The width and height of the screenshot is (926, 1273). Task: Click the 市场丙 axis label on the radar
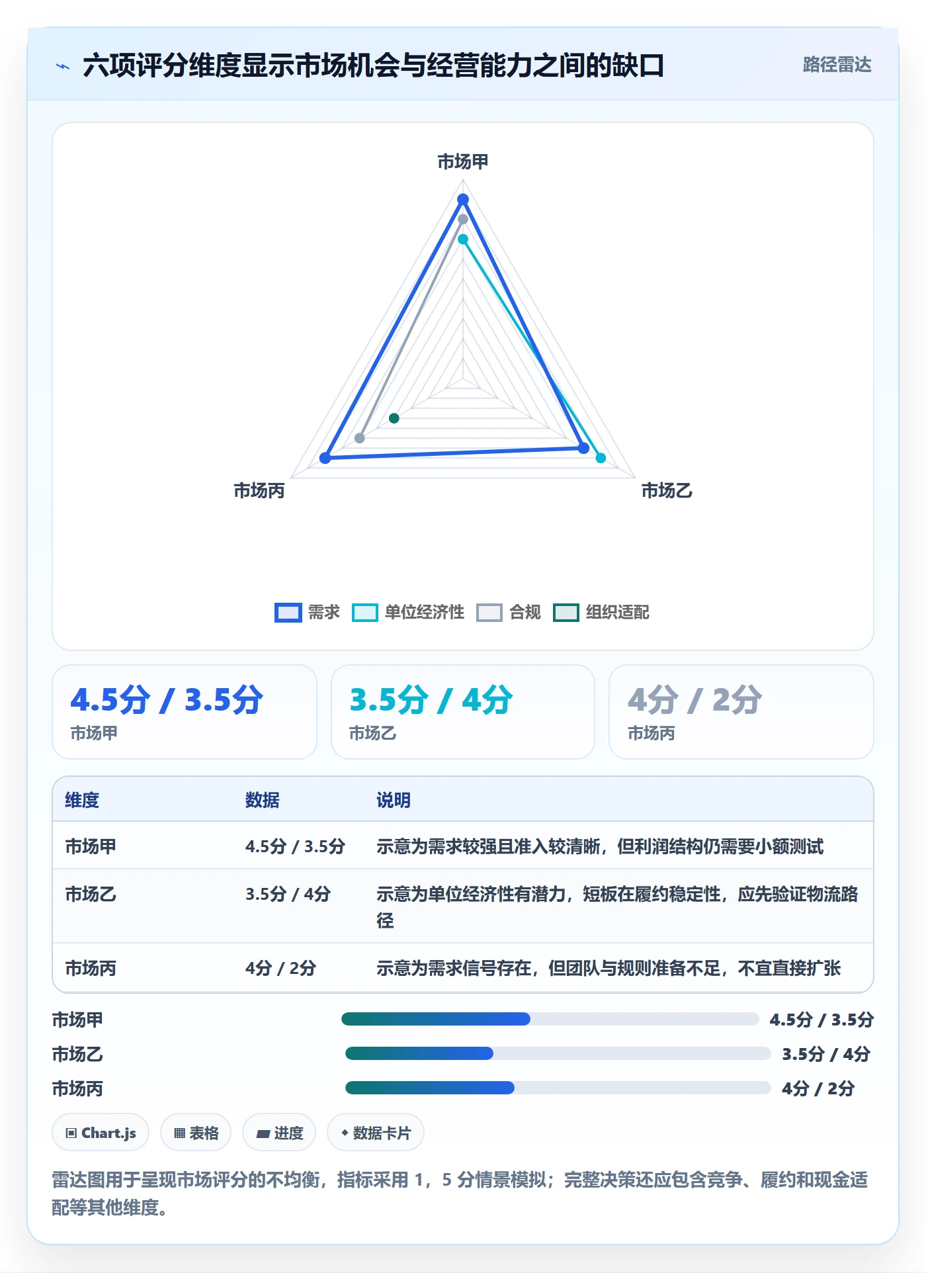pyautogui.click(x=259, y=490)
